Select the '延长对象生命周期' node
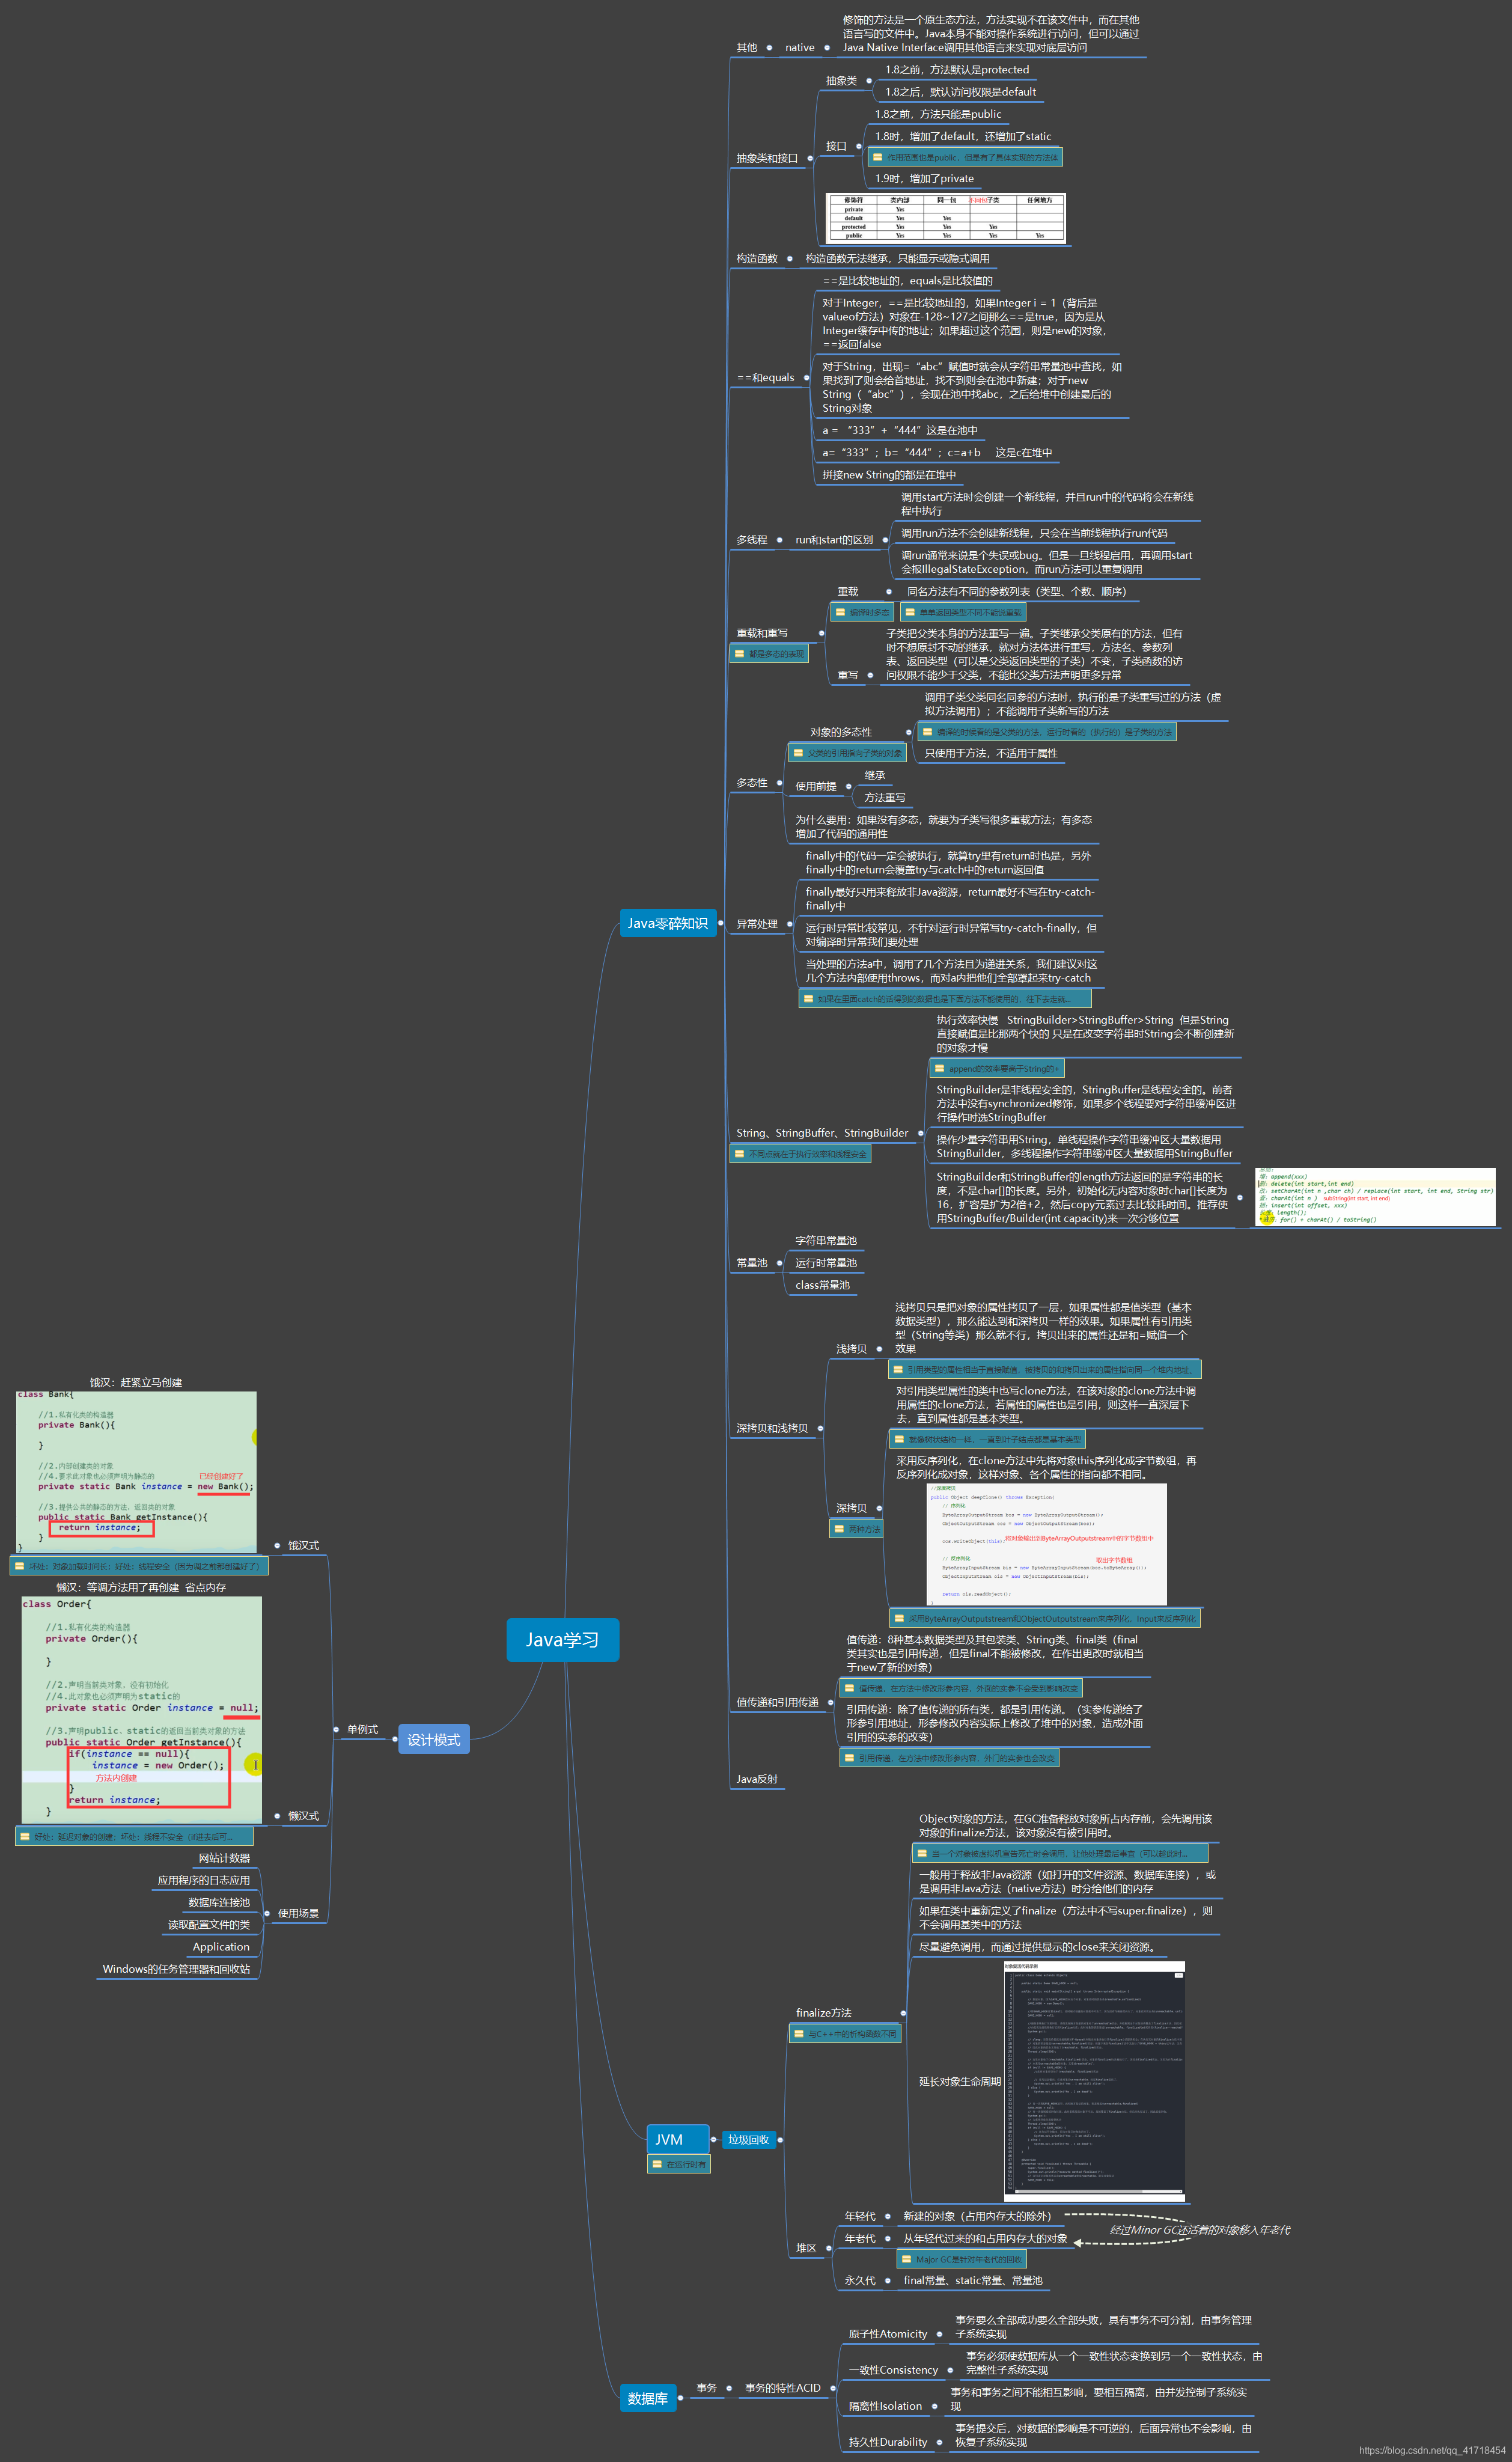The height and width of the screenshot is (2462, 1512). coord(960,2081)
